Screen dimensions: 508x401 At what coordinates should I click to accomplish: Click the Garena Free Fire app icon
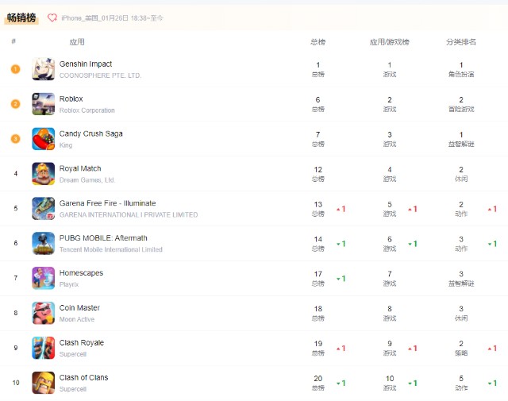point(43,209)
